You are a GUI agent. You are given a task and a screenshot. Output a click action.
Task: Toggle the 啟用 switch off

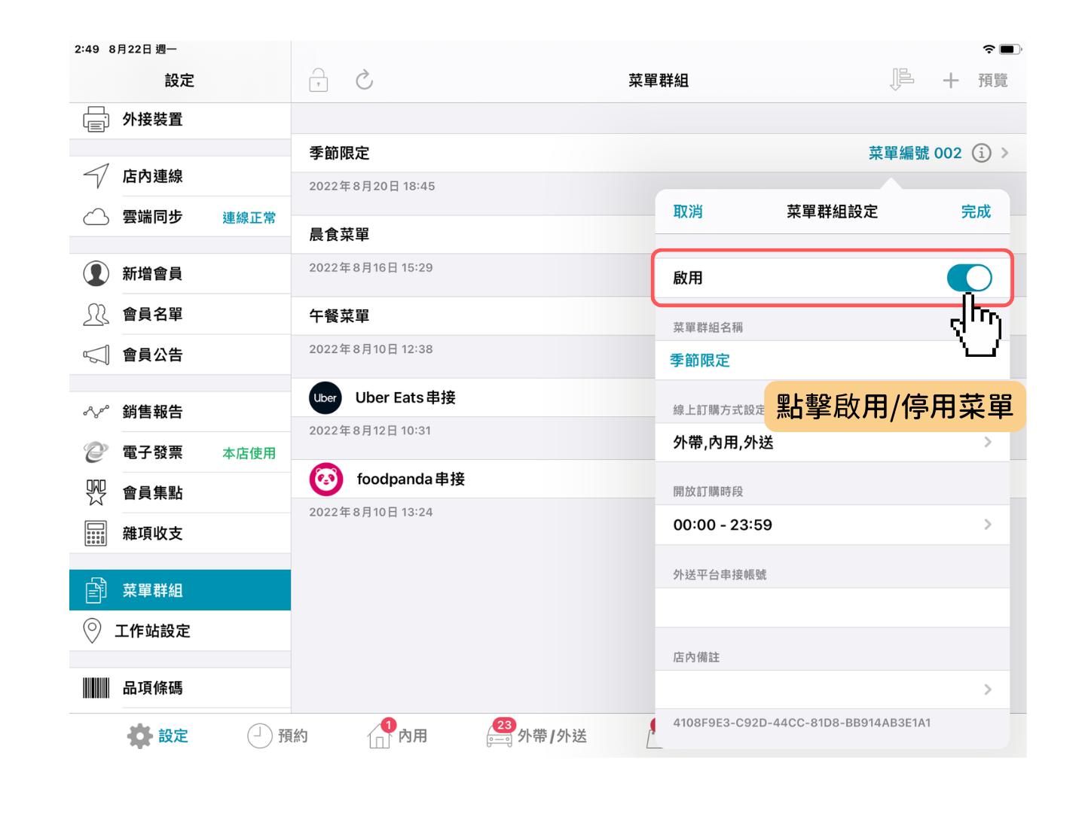[x=969, y=278]
